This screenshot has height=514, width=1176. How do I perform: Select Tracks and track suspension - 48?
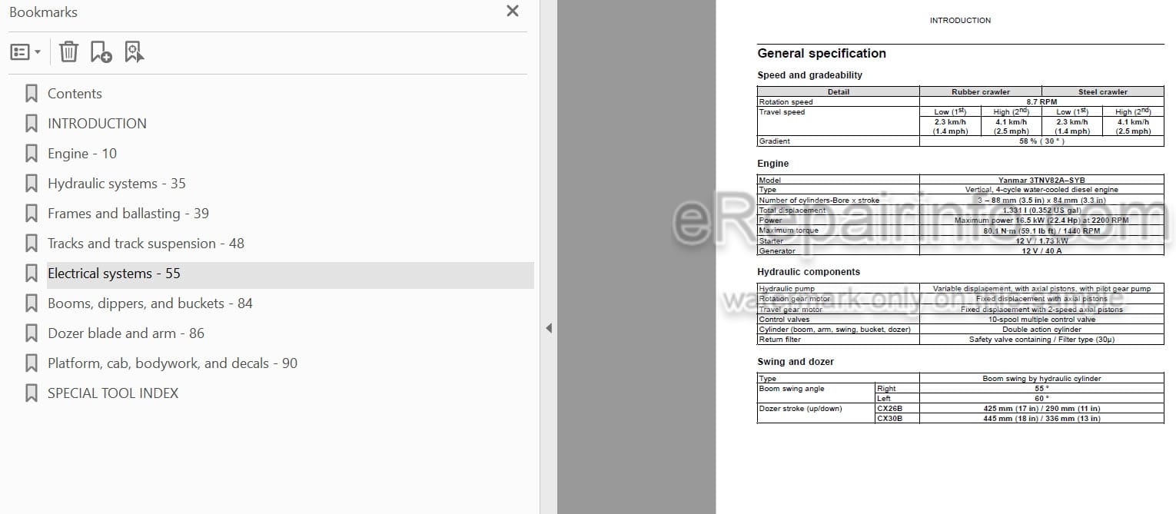click(146, 244)
